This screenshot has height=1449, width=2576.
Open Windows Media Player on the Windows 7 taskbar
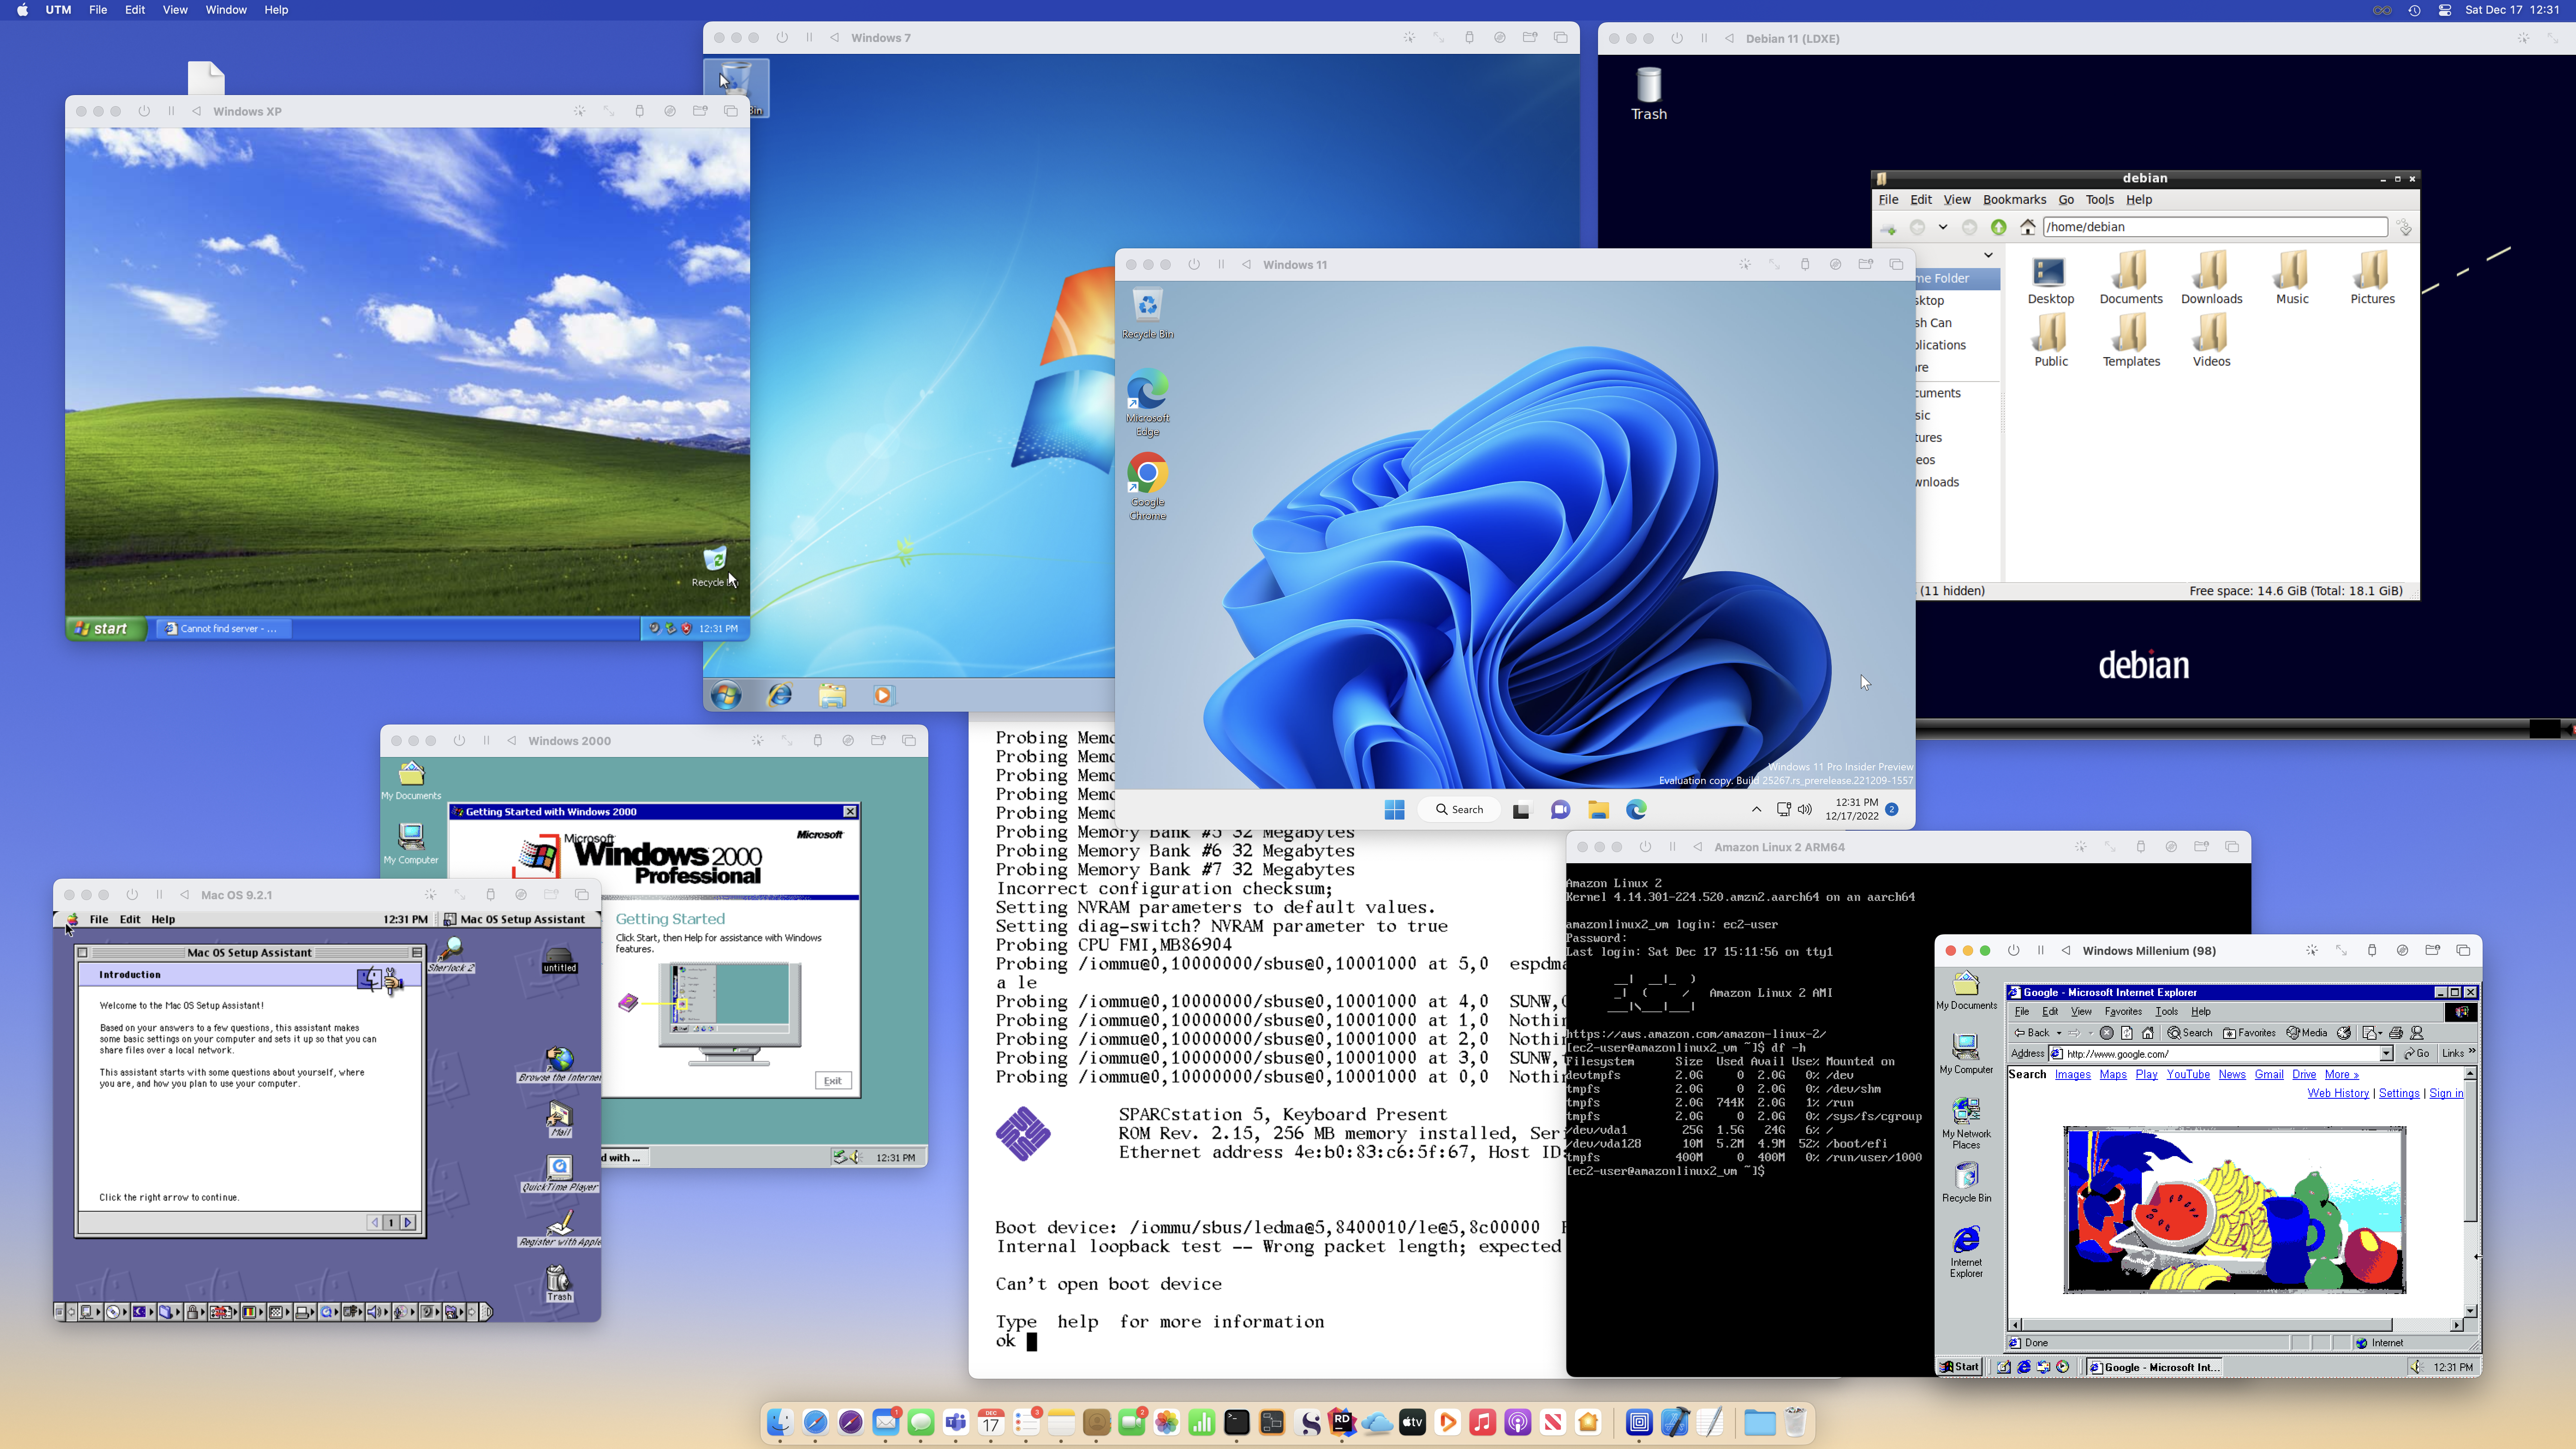point(883,695)
